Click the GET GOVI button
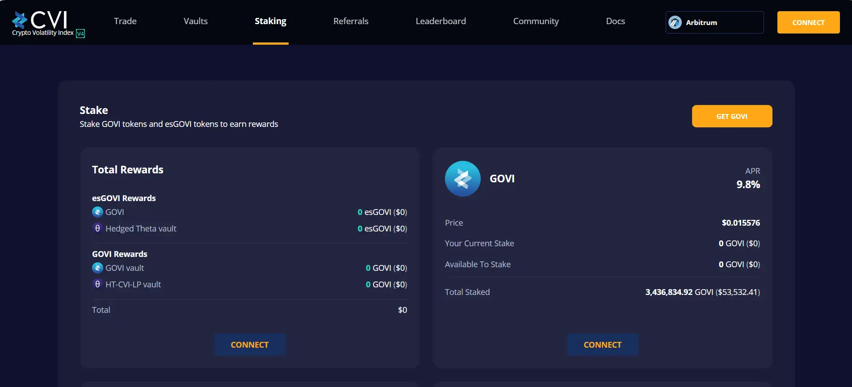Screen dimensions: 852x387 pos(732,116)
